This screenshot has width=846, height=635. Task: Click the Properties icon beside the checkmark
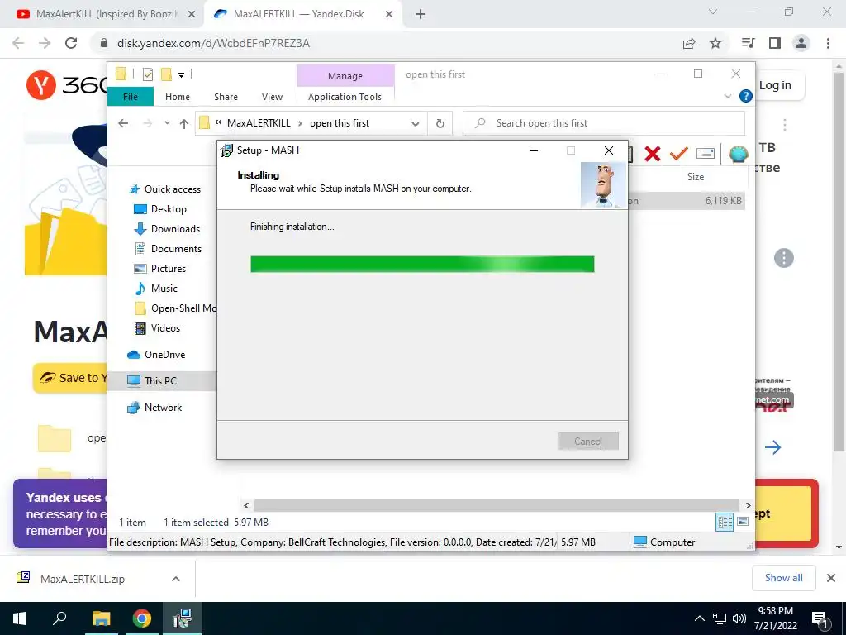coord(706,154)
